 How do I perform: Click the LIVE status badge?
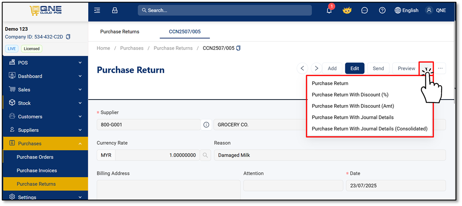tap(12, 49)
